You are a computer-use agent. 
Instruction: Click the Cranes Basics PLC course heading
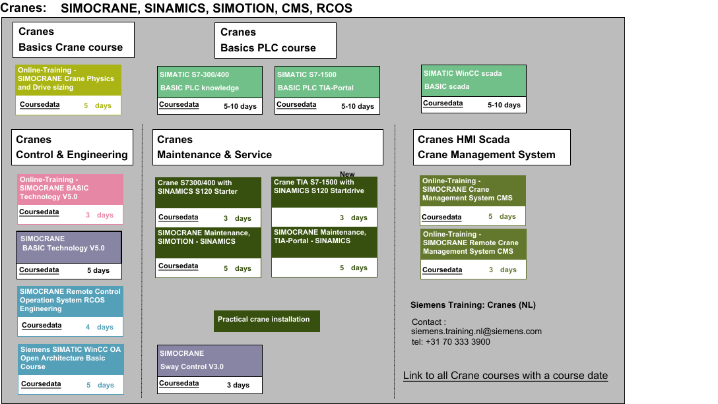[x=276, y=40]
